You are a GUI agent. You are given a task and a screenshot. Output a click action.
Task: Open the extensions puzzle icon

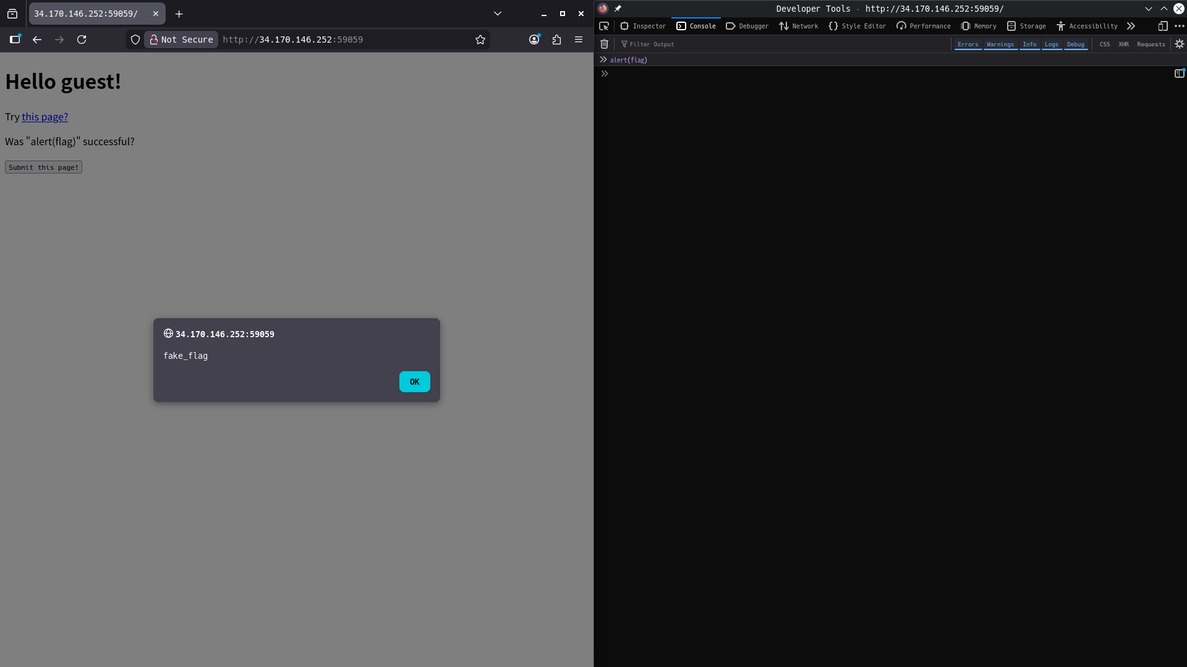click(556, 40)
